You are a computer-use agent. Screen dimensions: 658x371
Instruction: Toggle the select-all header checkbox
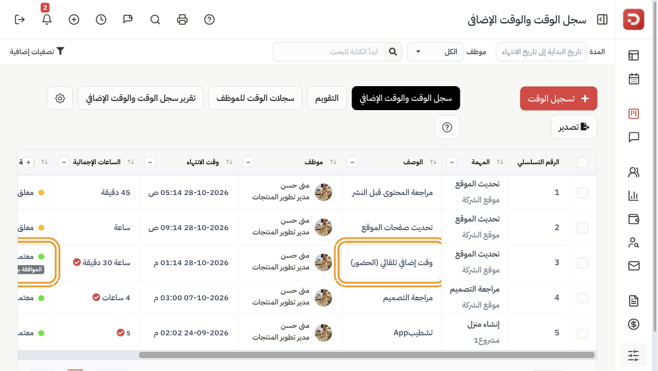point(582,162)
